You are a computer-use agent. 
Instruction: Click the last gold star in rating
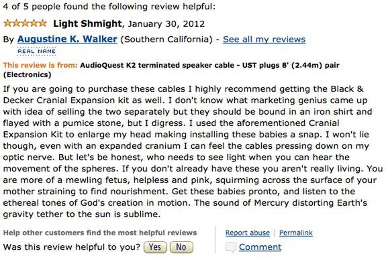pyautogui.click(x=42, y=23)
